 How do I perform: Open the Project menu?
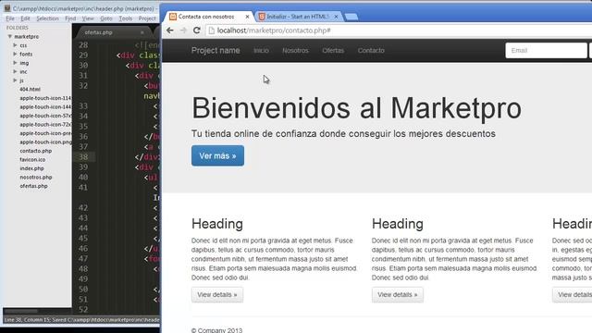[147, 18]
